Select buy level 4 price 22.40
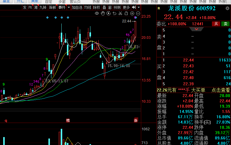Image resolution: width=231 pixels, height=145 pixels. [x=188, y=78]
